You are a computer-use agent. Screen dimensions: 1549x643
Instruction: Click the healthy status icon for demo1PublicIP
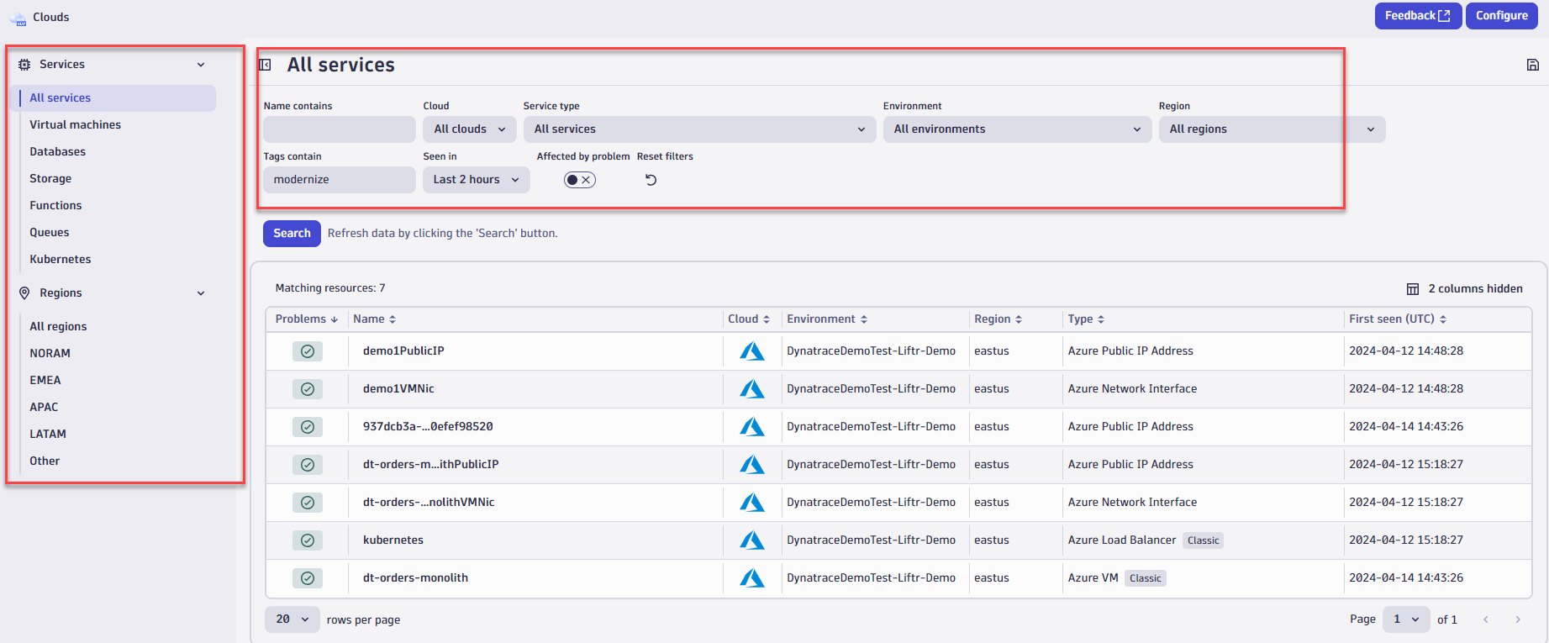tap(308, 351)
